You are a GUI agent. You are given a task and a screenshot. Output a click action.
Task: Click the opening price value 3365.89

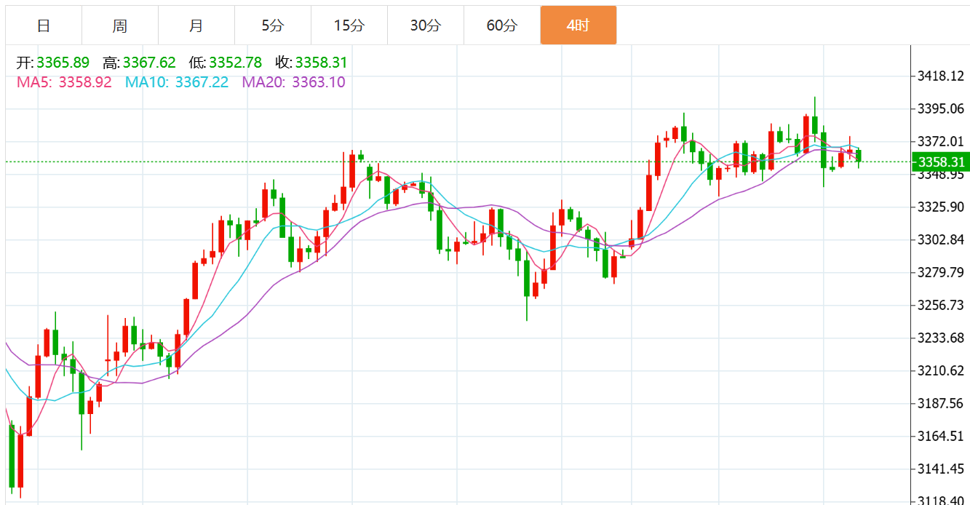tap(63, 63)
